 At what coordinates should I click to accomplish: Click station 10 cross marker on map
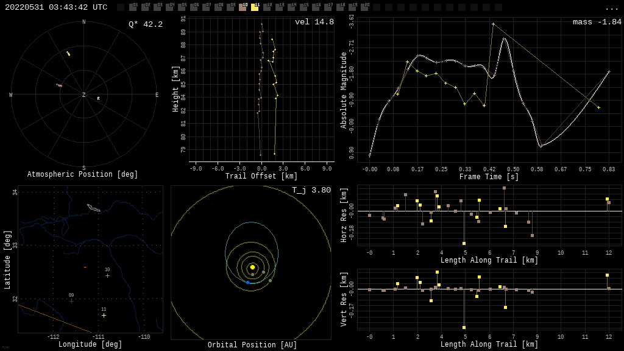(x=107, y=275)
